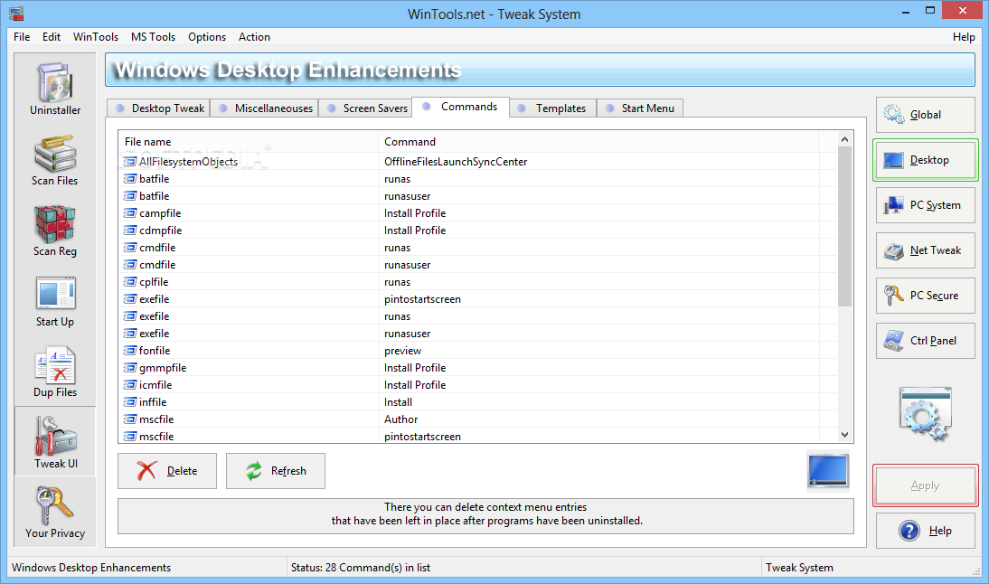Image resolution: width=989 pixels, height=584 pixels.
Task: Open the Action menu
Action: coord(254,36)
